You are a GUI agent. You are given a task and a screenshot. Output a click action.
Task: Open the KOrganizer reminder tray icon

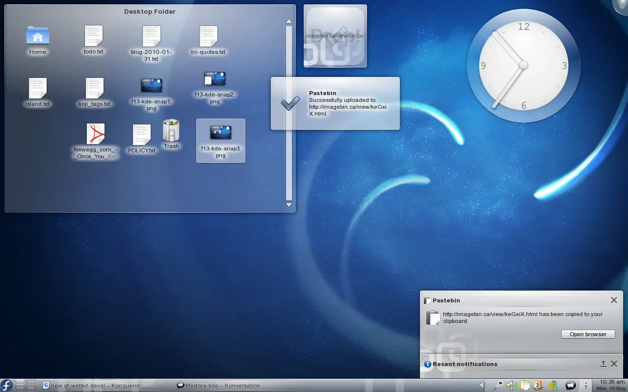tap(538, 386)
